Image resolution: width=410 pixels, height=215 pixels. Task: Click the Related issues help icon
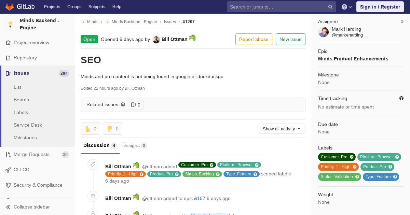123,104
